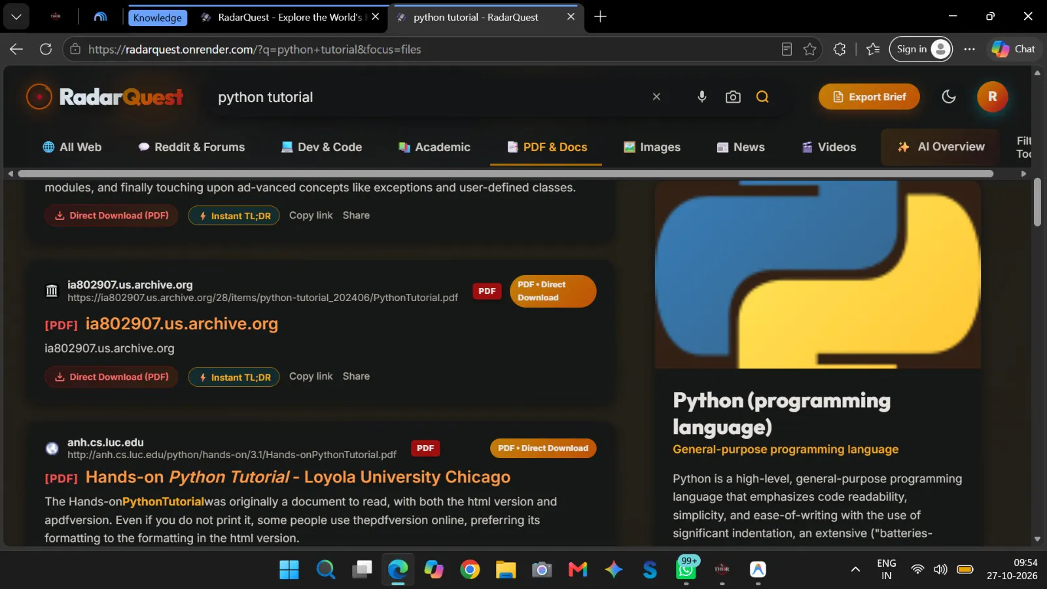Open the browser tab actions dropdown
Screen dimensions: 1047x589
(16, 17)
